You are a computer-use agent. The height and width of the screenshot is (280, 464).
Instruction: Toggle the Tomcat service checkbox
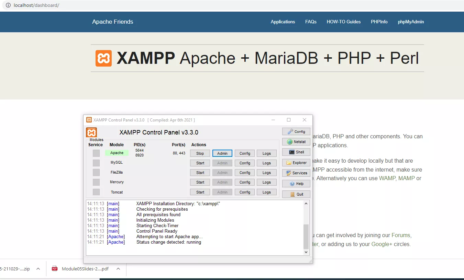pyautogui.click(x=96, y=192)
